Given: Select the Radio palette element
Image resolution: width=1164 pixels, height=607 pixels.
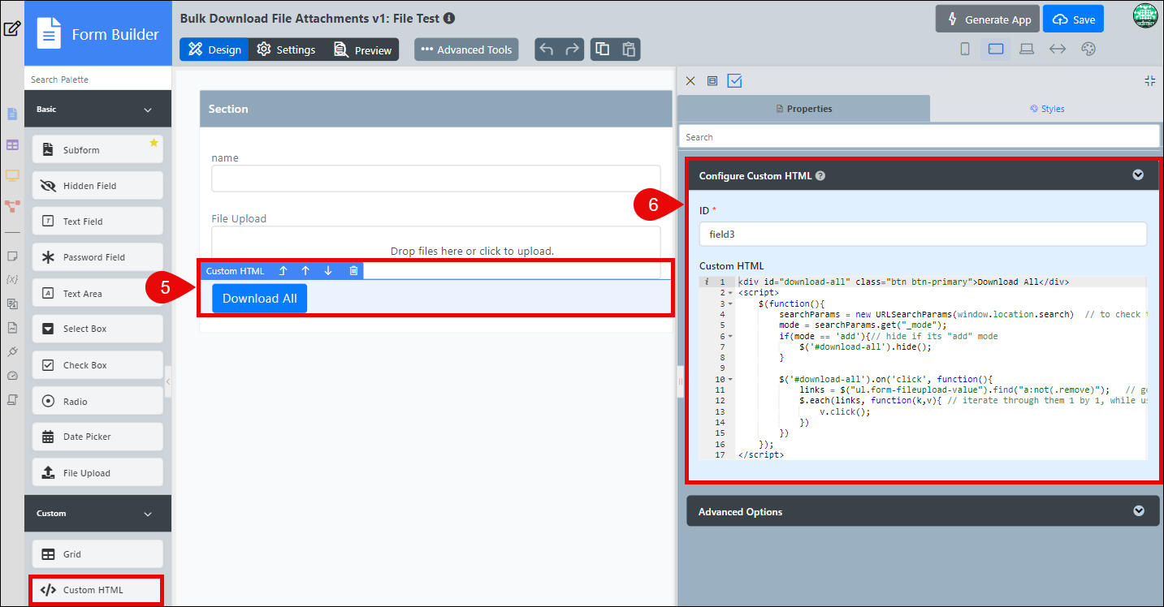Looking at the screenshot, I should pos(97,401).
